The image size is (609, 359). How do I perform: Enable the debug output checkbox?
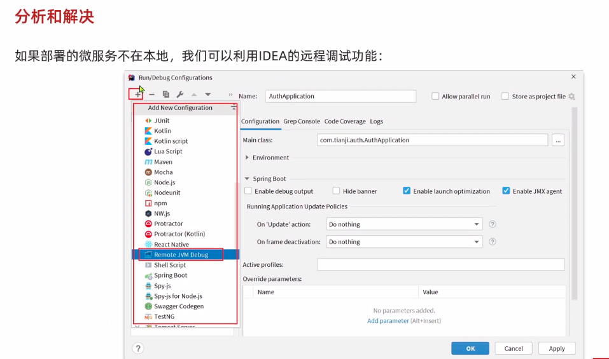tap(248, 191)
